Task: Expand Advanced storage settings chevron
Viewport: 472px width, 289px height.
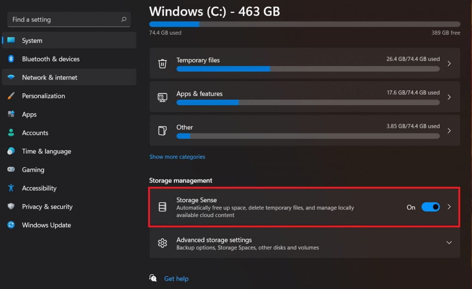Action: point(449,242)
